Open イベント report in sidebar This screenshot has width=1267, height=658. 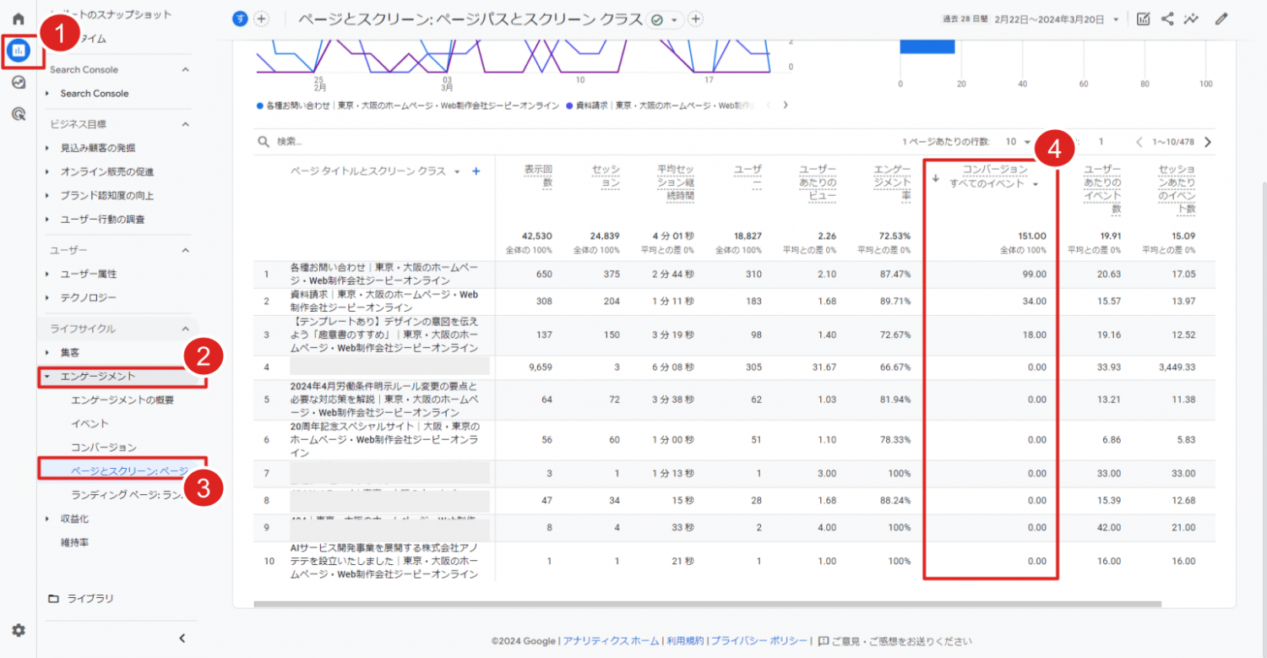[90, 423]
